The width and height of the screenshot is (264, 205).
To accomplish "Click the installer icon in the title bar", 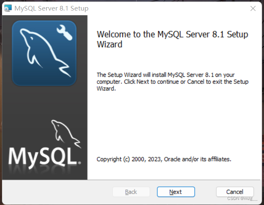I will [8, 8].
